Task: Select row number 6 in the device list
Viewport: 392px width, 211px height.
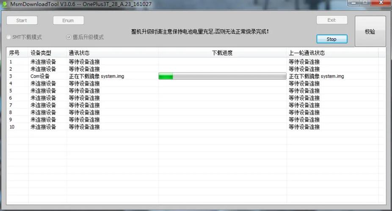Action: click(x=11, y=98)
